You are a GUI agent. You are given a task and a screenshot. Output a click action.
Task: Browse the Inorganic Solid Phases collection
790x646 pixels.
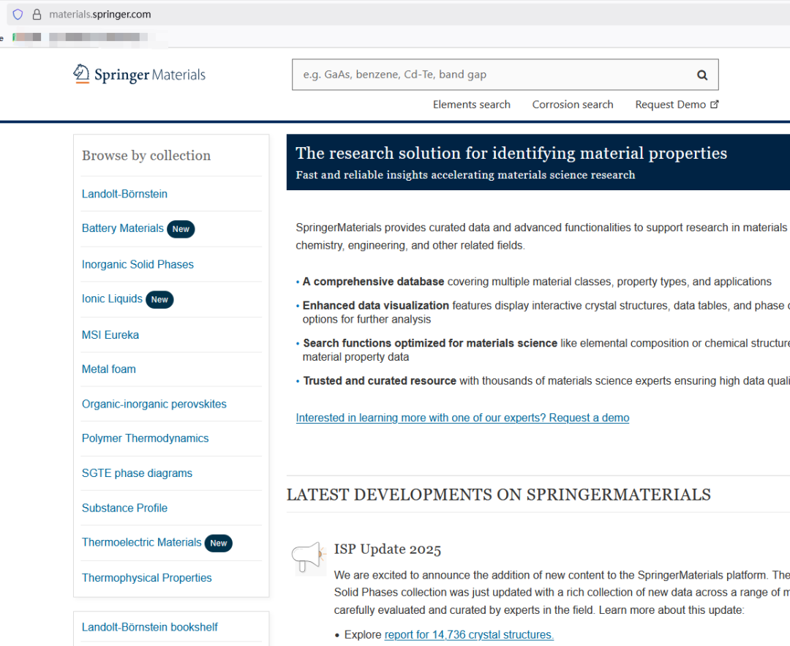[x=138, y=264]
